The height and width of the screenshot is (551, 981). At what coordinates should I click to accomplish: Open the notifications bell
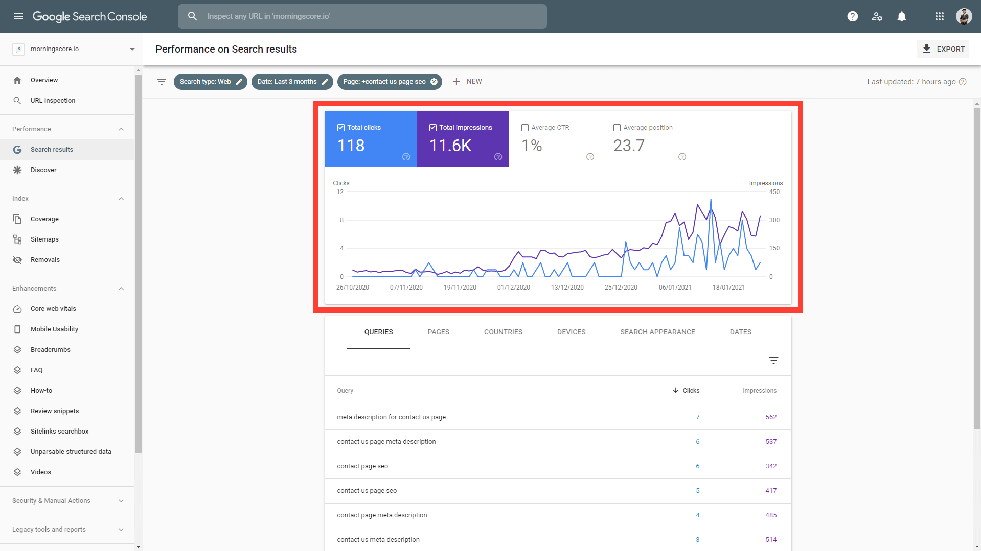tap(902, 16)
